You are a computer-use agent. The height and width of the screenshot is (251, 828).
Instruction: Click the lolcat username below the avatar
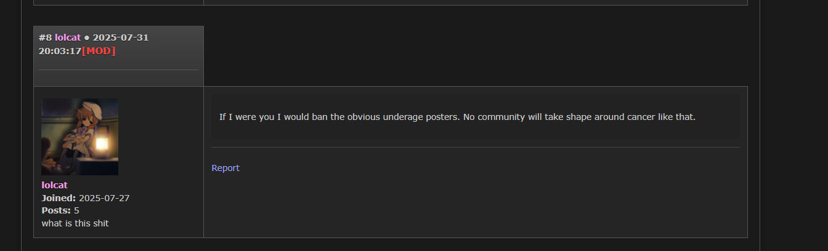click(54, 185)
